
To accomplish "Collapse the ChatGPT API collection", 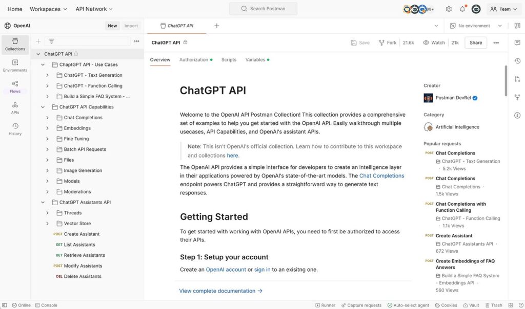I will [38, 54].
